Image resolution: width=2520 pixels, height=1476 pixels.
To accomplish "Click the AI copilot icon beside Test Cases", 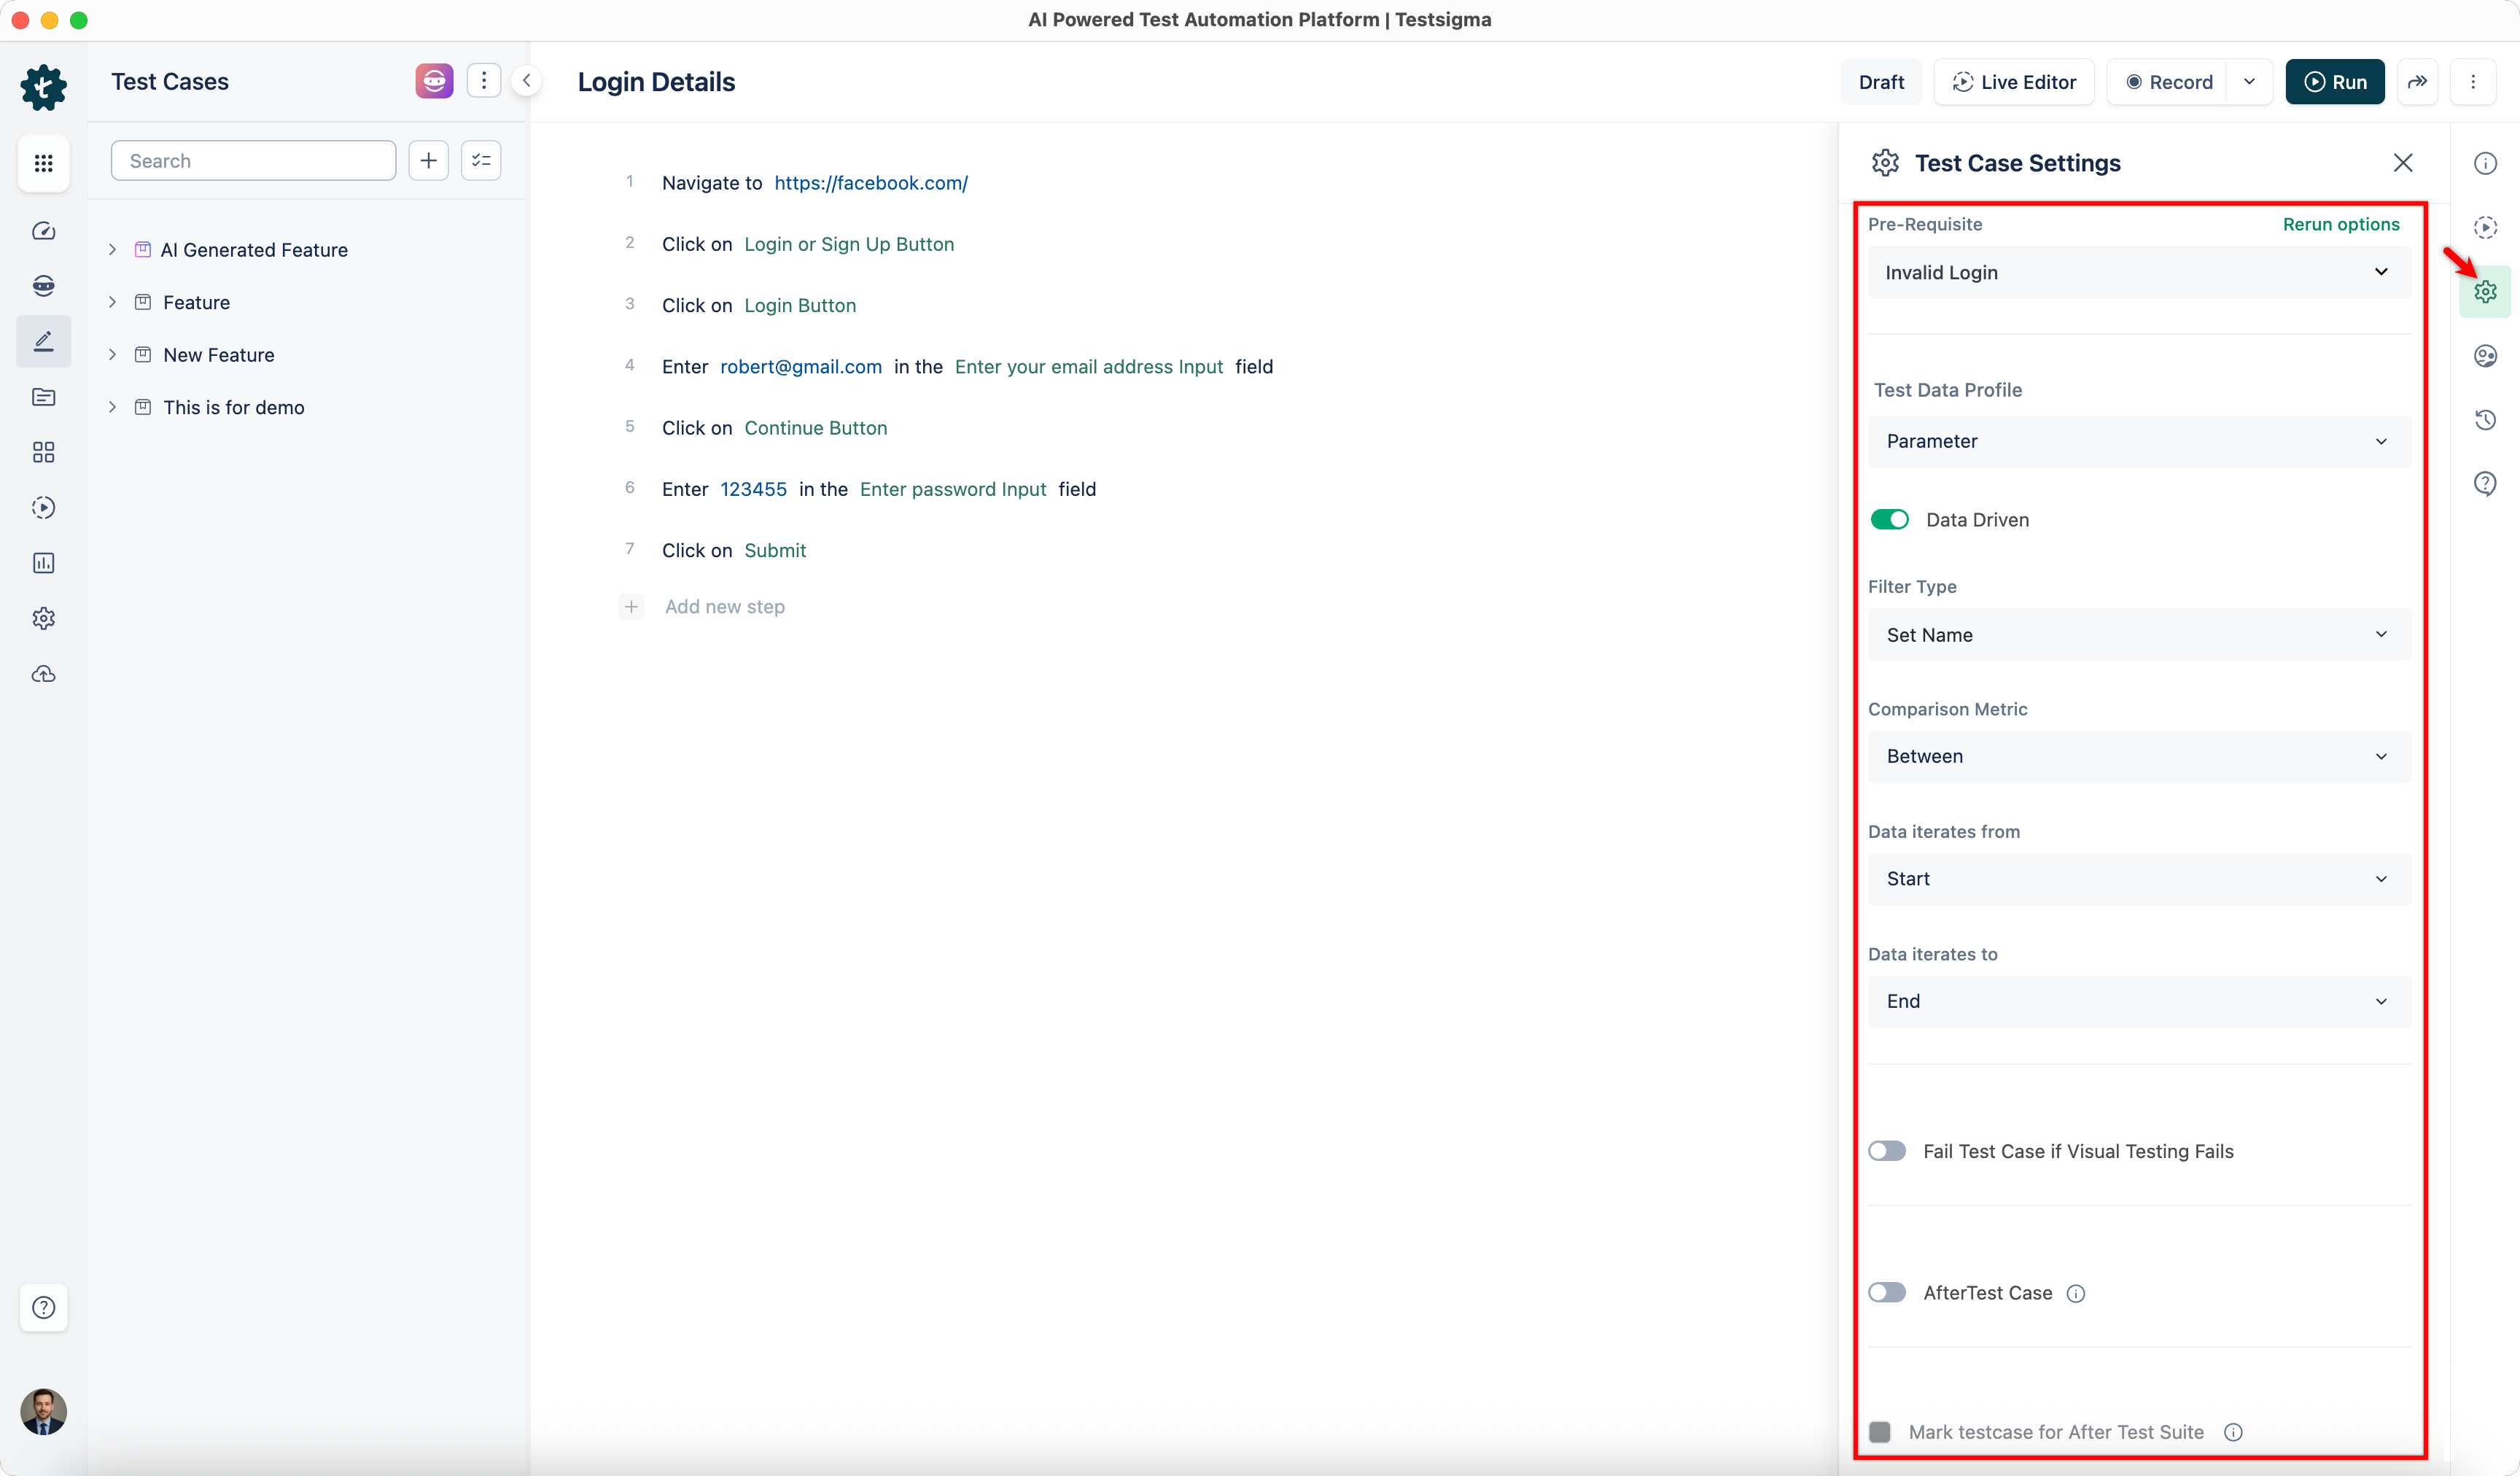I will pos(434,81).
